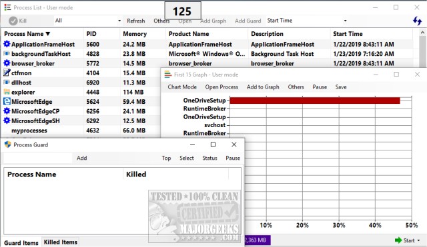Click Refresh in Process List toolbar
The image size is (427, 247).
(135, 21)
